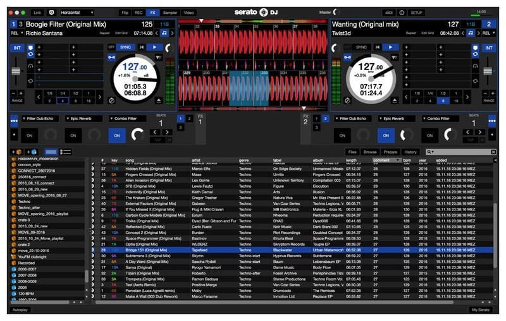Open Epic Reverb effect dropdown in FX 2
The image size is (506, 321).
(397, 119)
